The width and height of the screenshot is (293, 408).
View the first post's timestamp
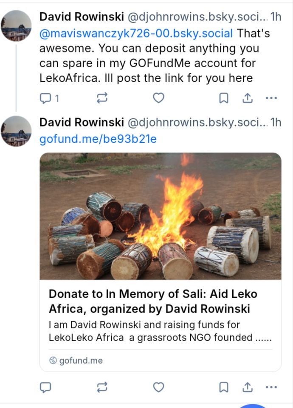click(x=276, y=17)
